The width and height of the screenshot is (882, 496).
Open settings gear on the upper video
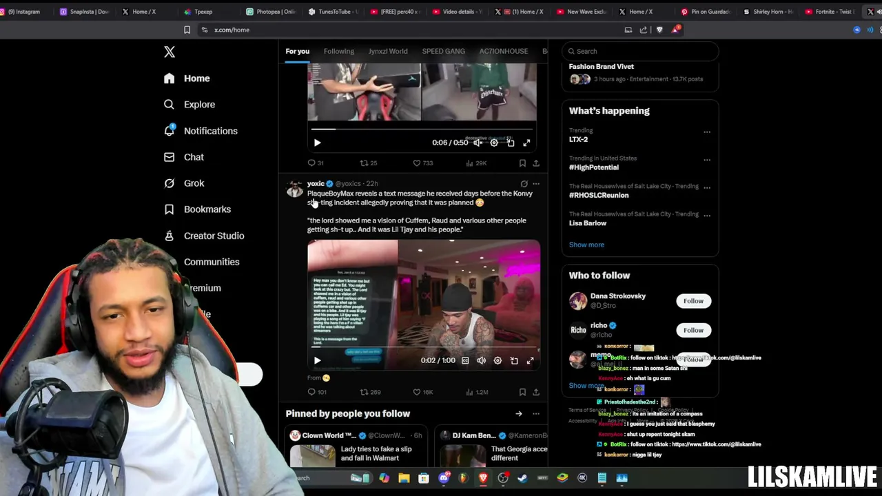pos(494,143)
